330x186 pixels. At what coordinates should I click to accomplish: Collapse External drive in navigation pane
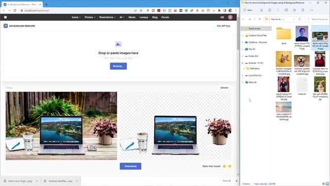[242, 63]
